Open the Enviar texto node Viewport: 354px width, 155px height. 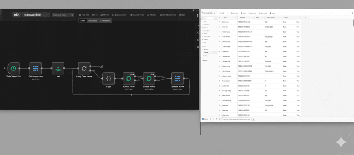129,79
